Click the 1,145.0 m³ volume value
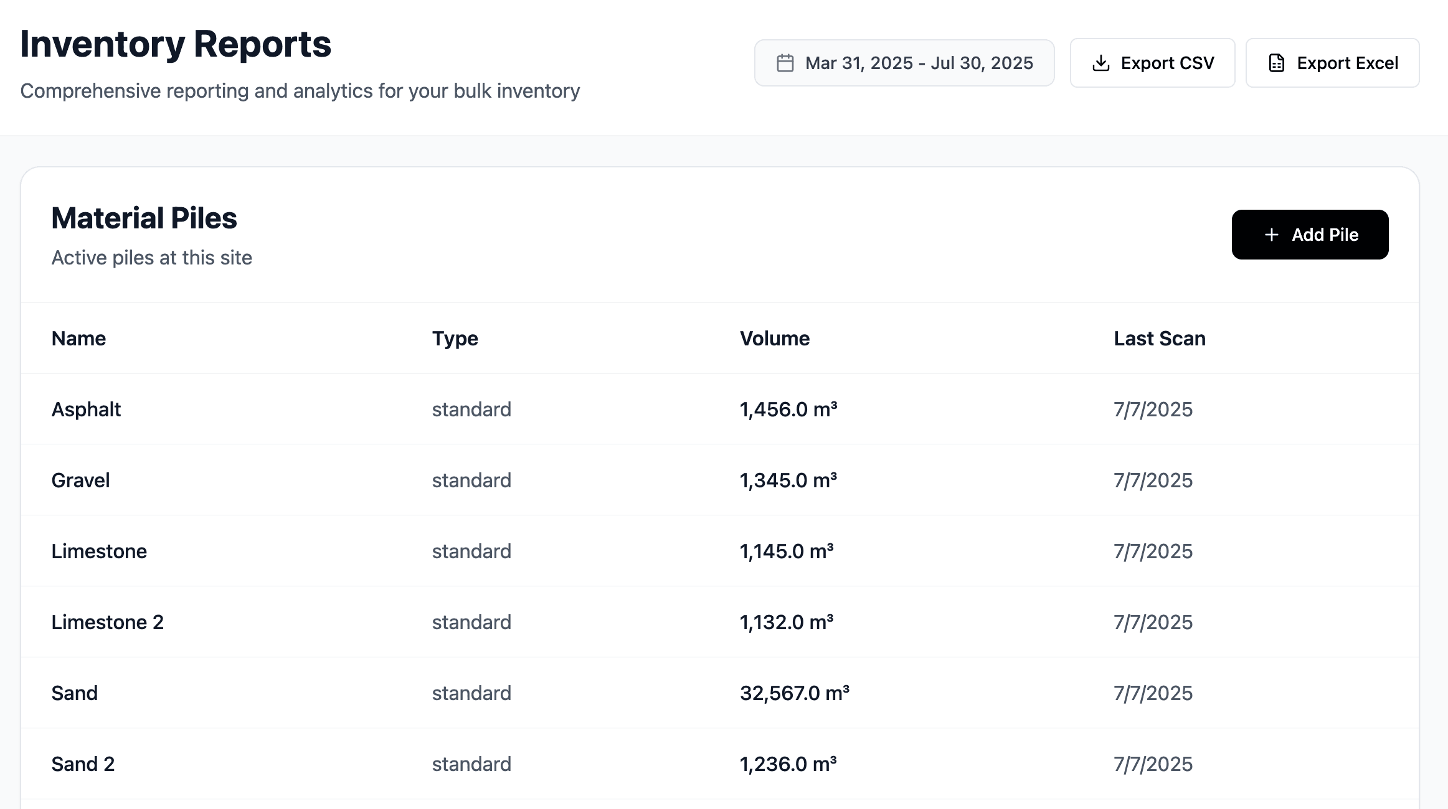The width and height of the screenshot is (1448, 809). (x=787, y=551)
